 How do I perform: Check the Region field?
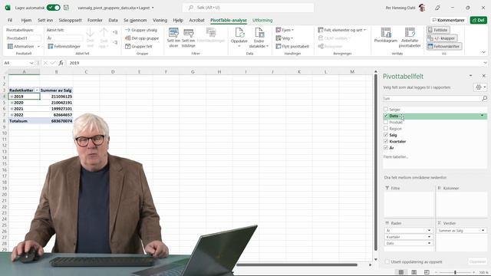coord(386,128)
